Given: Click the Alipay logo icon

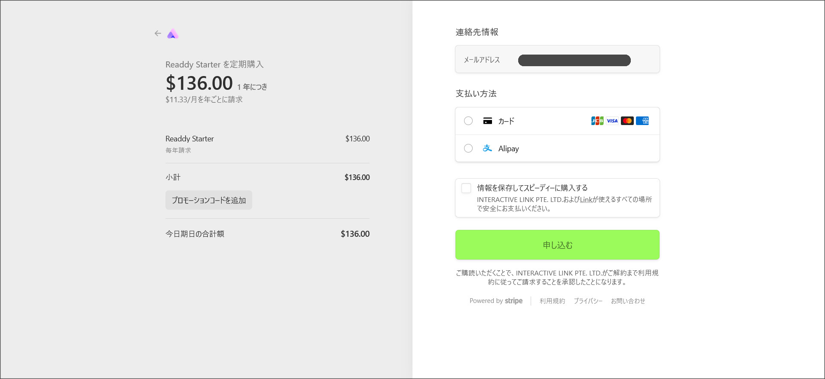Looking at the screenshot, I should tap(487, 148).
